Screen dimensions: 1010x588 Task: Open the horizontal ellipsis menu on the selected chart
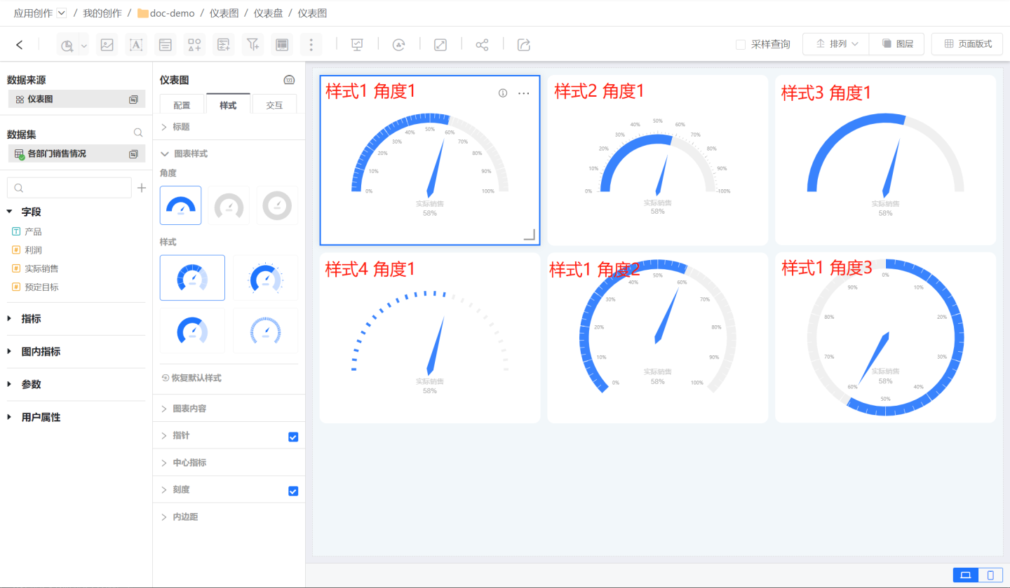point(524,93)
